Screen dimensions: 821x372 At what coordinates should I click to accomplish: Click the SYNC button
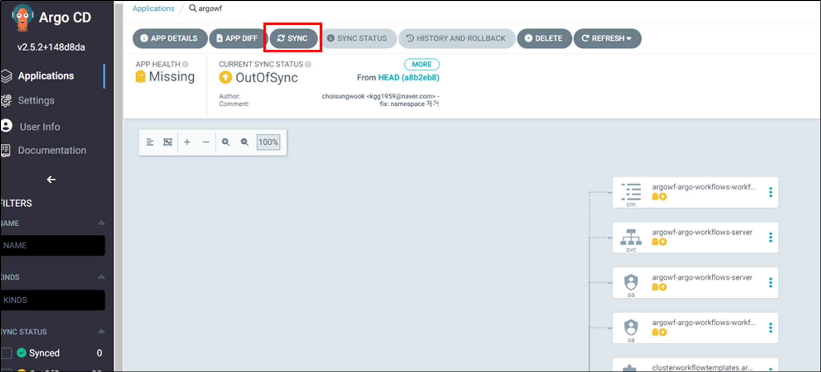tap(293, 38)
